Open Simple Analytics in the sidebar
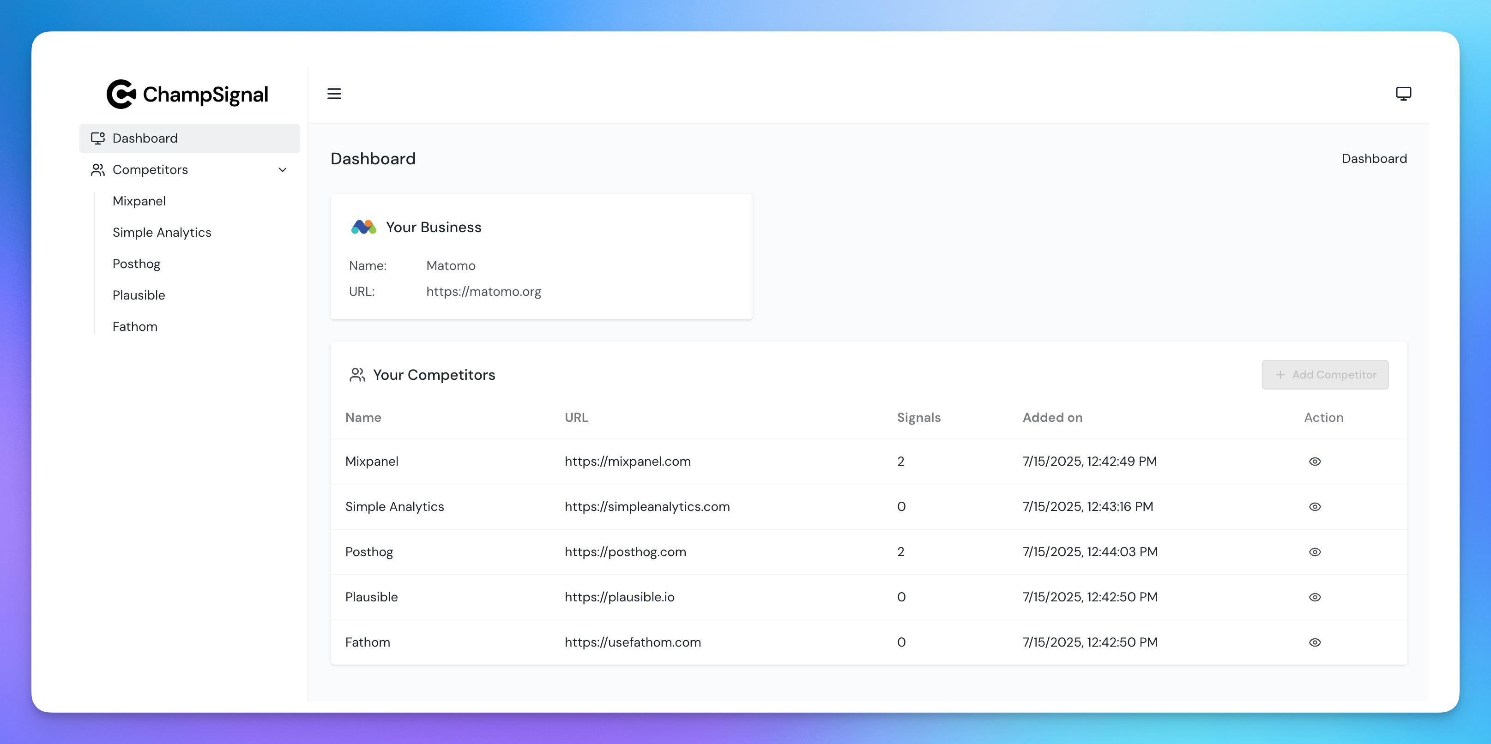 coord(162,232)
